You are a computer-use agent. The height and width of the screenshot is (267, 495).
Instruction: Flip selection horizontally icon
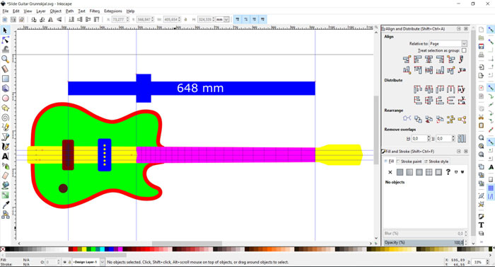[50, 20]
